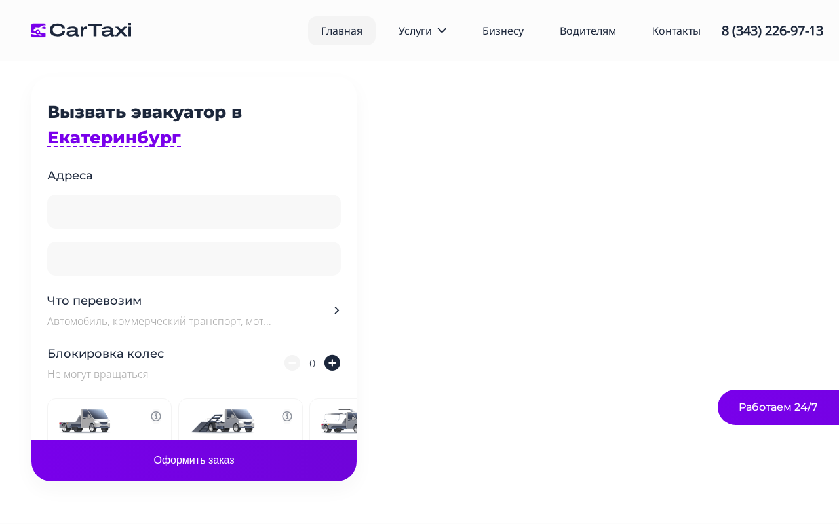Go to the Главная page
Screen dimensions: 839x524
coord(341,31)
